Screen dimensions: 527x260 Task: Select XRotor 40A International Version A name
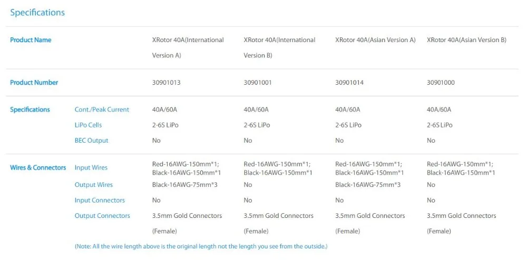point(188,48)
